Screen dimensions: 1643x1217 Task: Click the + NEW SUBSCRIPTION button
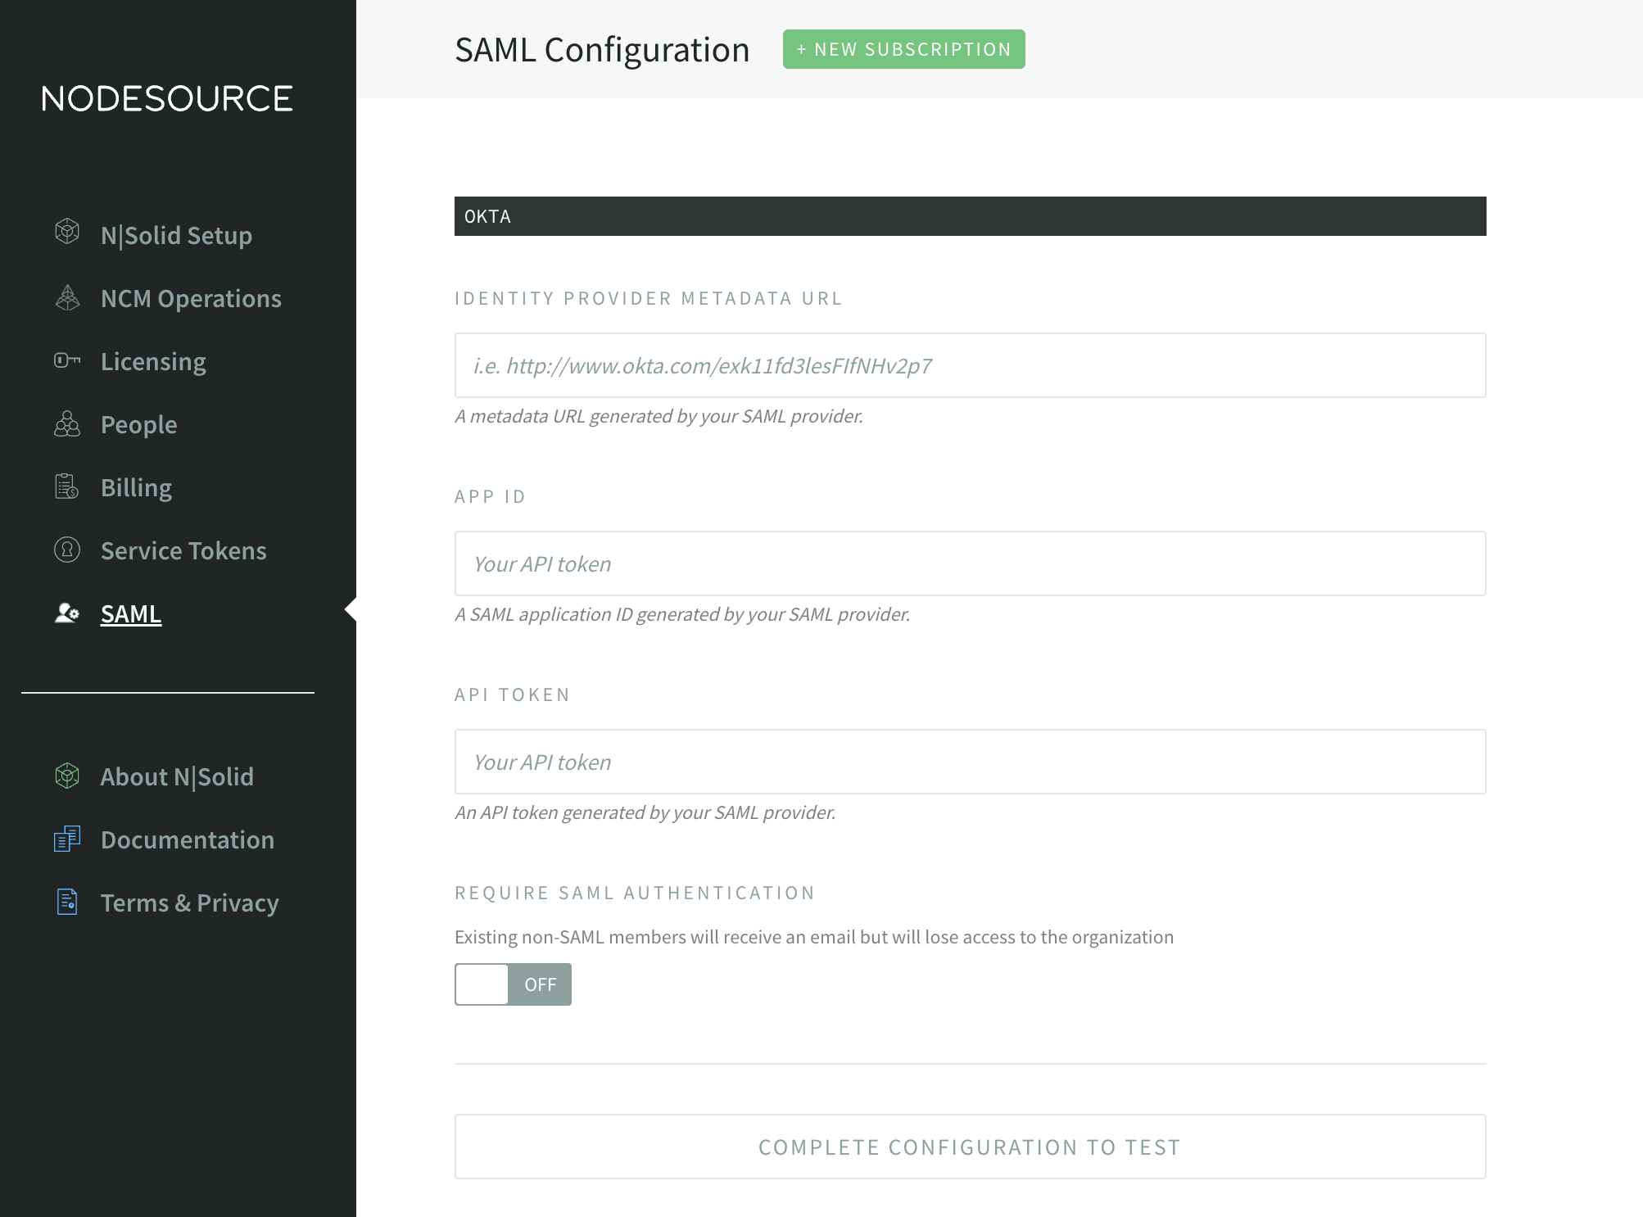tap(903, 48)
